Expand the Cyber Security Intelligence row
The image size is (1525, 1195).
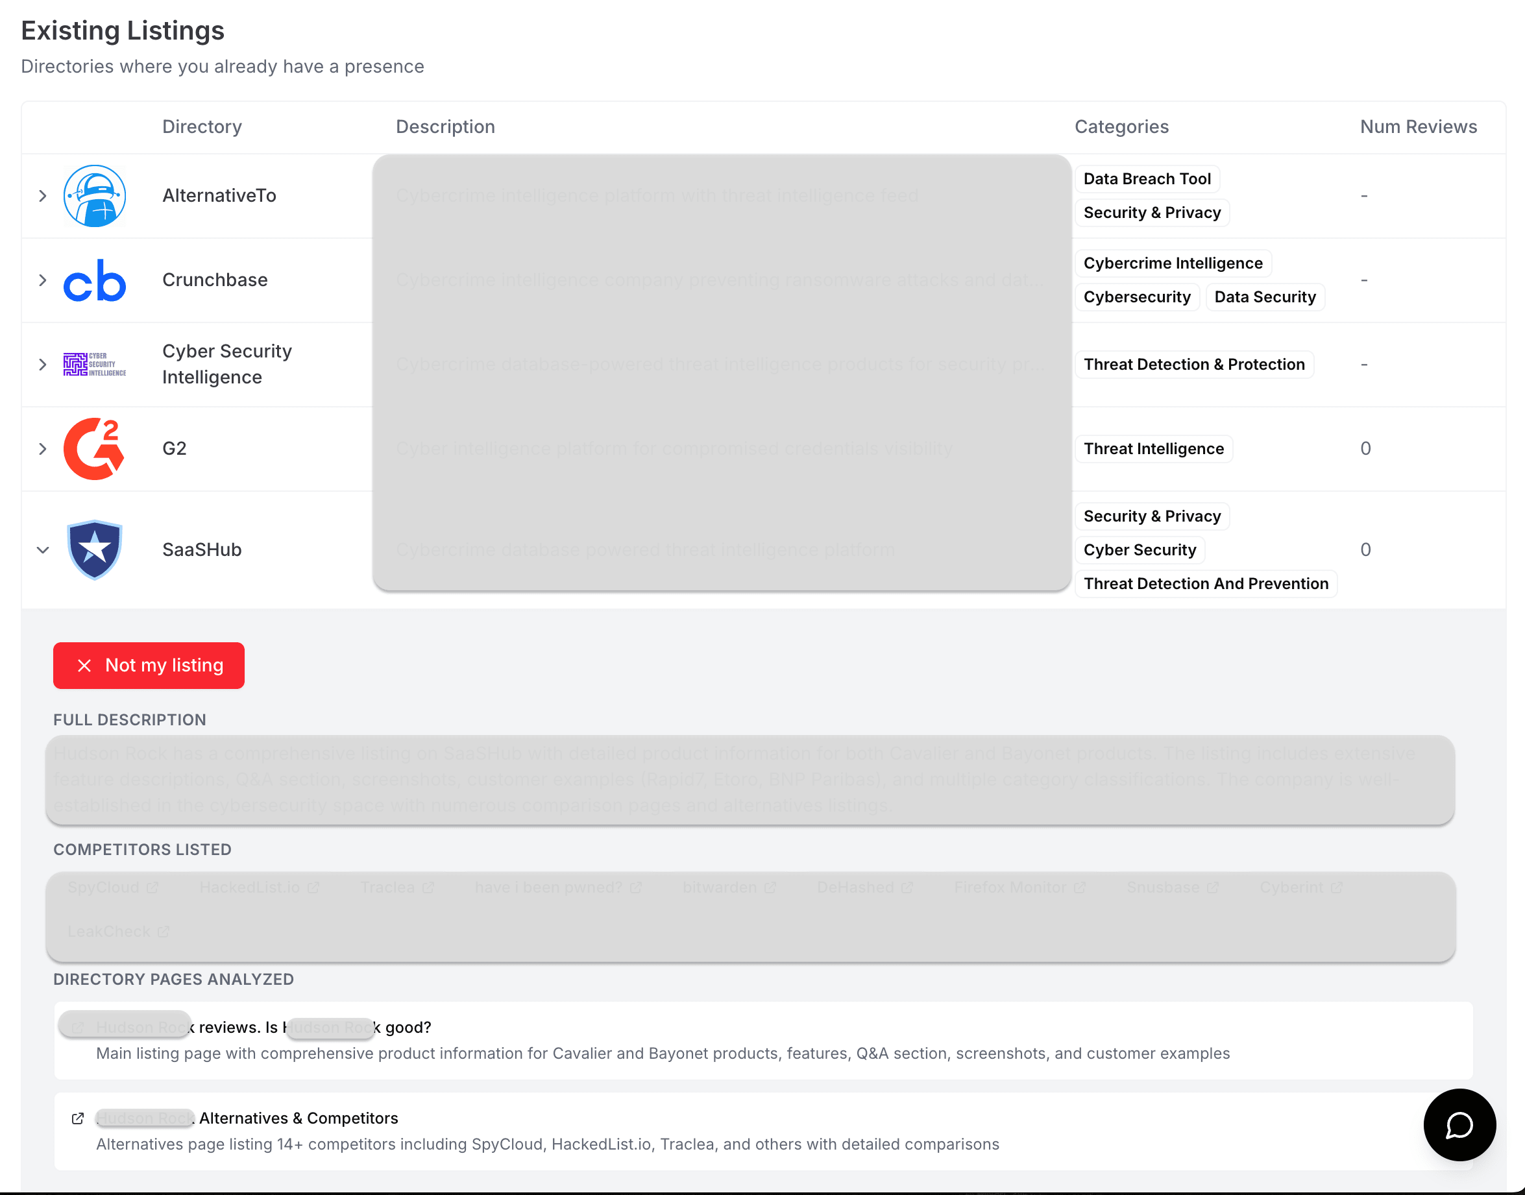(x=43, y=364)
